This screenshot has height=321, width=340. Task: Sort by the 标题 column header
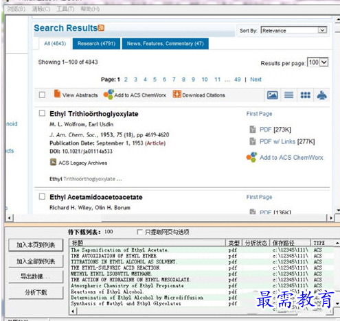(148, 243)
